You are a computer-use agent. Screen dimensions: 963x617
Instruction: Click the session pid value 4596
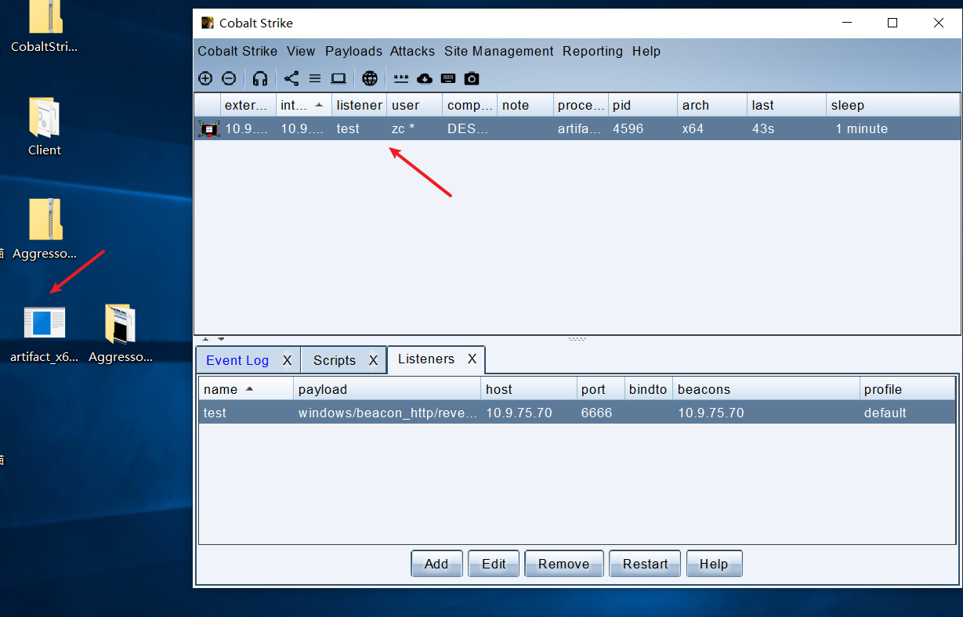click(x=628, y=128)
